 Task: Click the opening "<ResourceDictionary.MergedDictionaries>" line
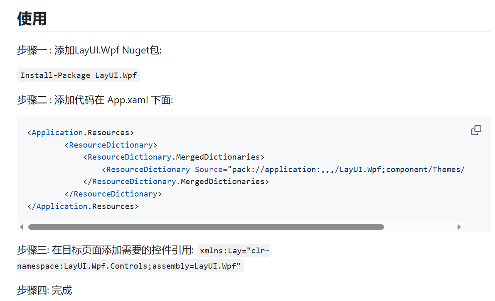(174, 157)
